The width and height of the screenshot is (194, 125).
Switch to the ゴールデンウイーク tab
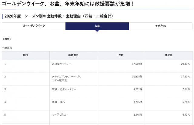pos(34,26)
